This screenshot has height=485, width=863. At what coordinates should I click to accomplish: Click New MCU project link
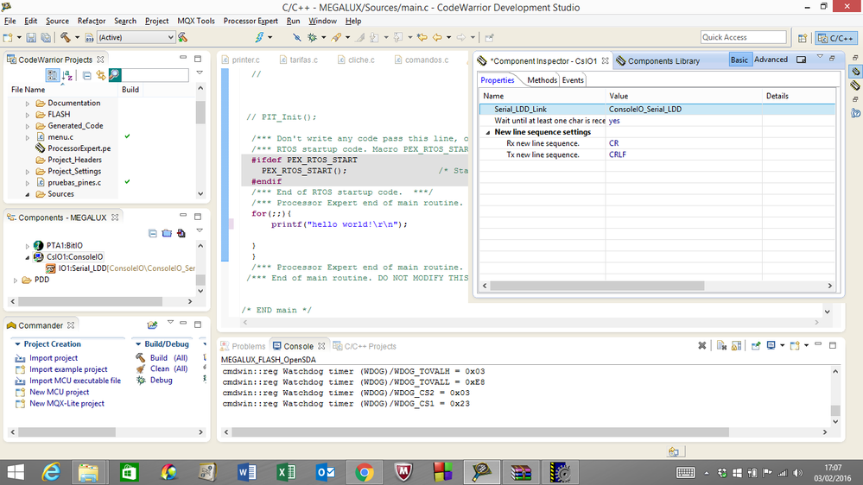60,392
